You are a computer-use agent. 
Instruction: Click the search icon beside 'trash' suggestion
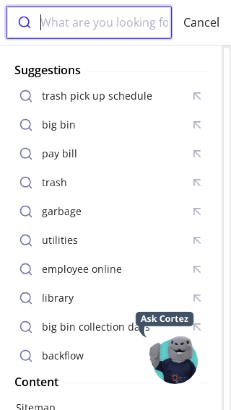(x=26, y=183)
